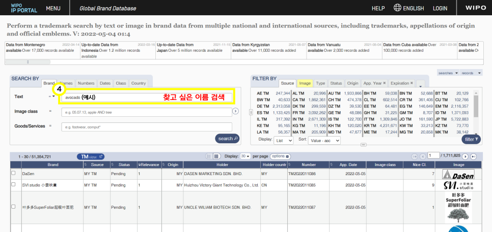Sort by Status column arrow

[113, 164]
